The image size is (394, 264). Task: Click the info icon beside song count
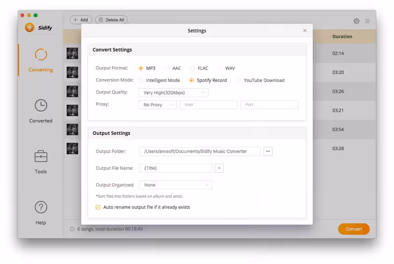(x=72, y=229)
